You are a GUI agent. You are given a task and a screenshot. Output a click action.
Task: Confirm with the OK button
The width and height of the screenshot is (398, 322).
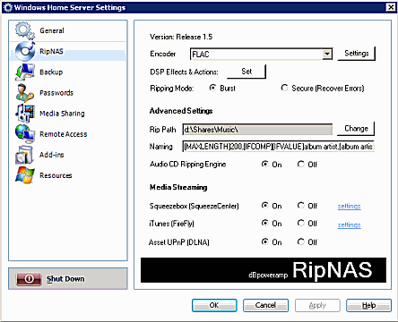(214, 305)
